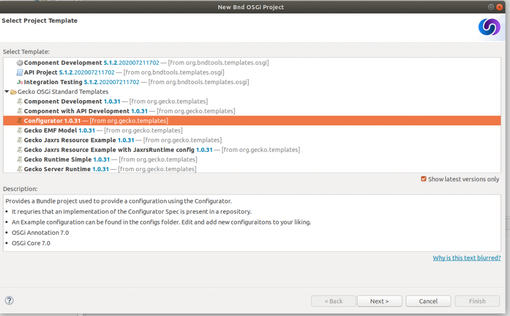Viewport: 510px width, 316px height.
Task: Click the JUnit icon for Integration Testing
Action: pyautogui.click(x=20, y=82)
